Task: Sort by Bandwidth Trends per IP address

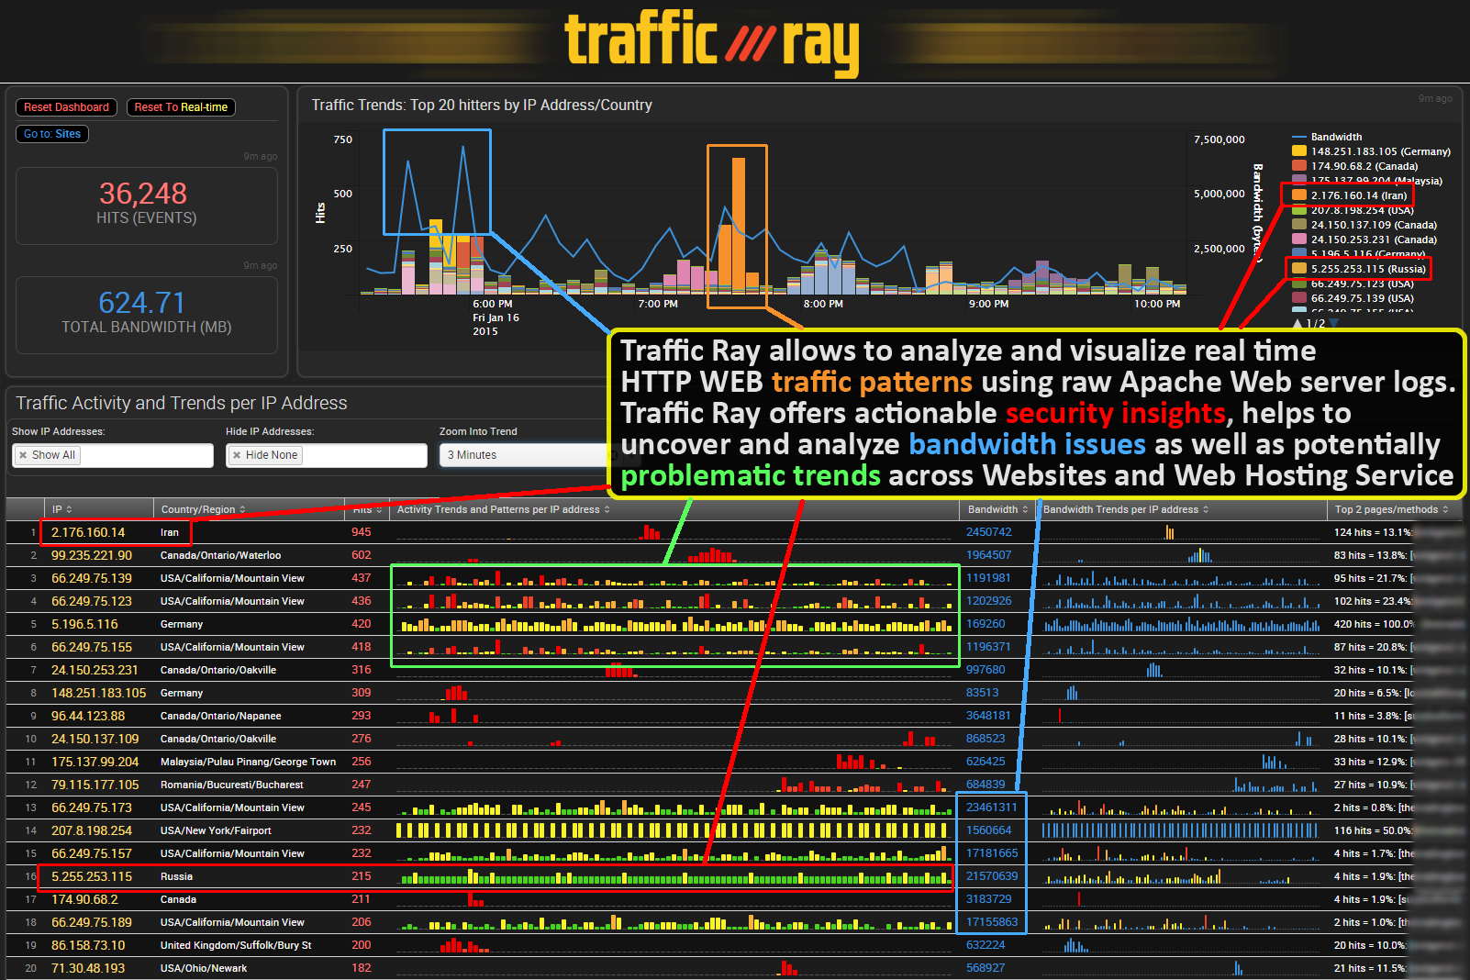Action: pos(1126,509)
